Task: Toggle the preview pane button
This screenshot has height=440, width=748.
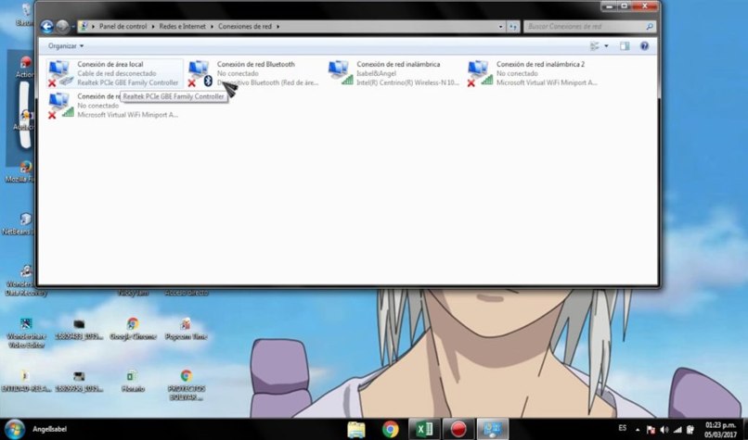Action: 625,45
